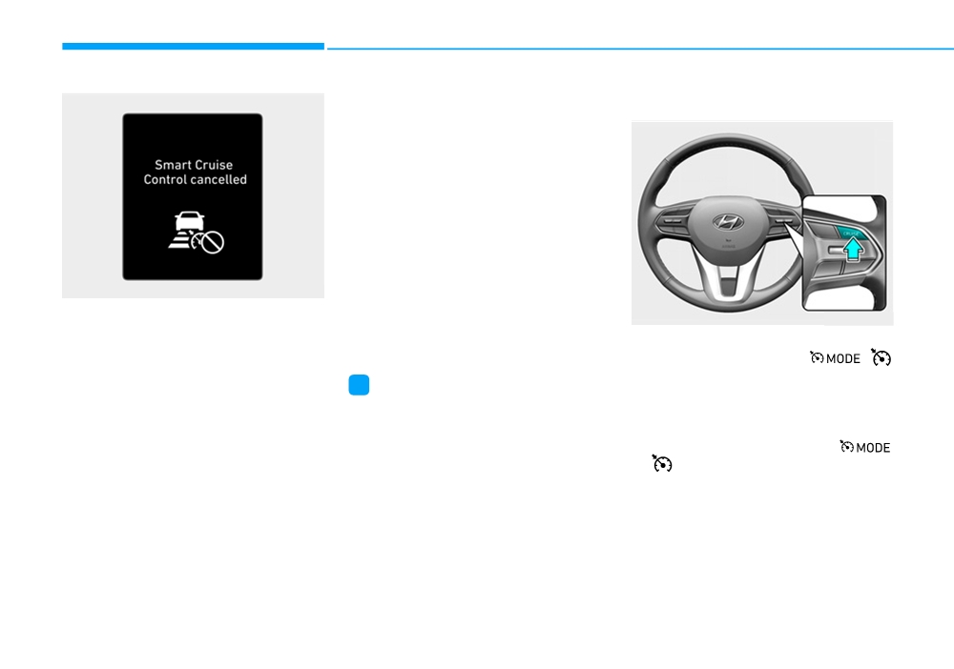Click the highlighted teal CRUISE button in inset
The height and width of the screenshot is (669, 954).
[850, 233]
